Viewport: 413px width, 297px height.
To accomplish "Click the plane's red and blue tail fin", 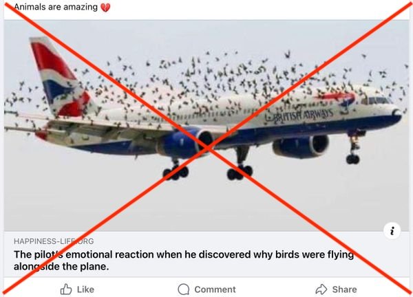I will pyautogui.click(x=62, y=78).
